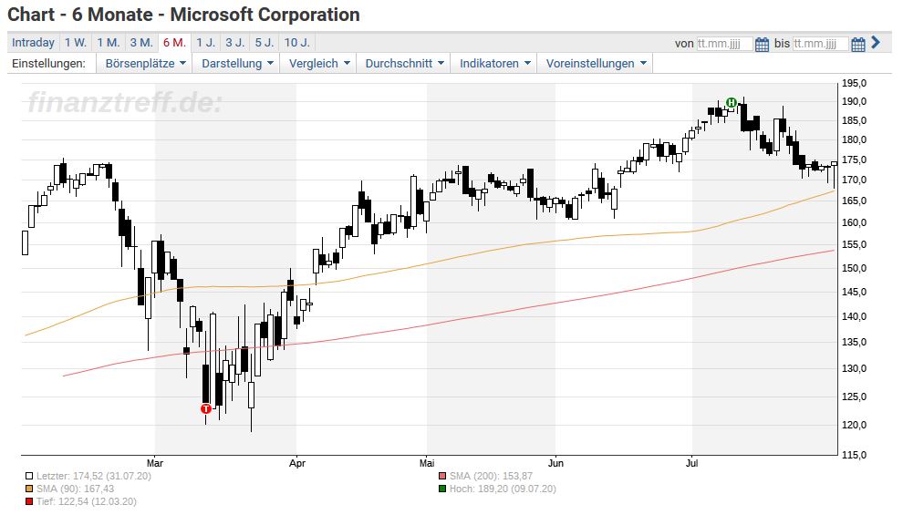Image resolution: width=903 pixels, height=515 pixels.
Task: Expand the Darstellung dropdown
Action: [236, 63]
